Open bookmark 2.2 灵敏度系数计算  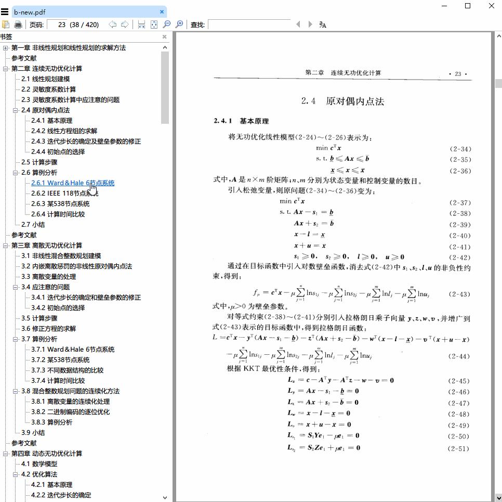[x=49, y=89]
